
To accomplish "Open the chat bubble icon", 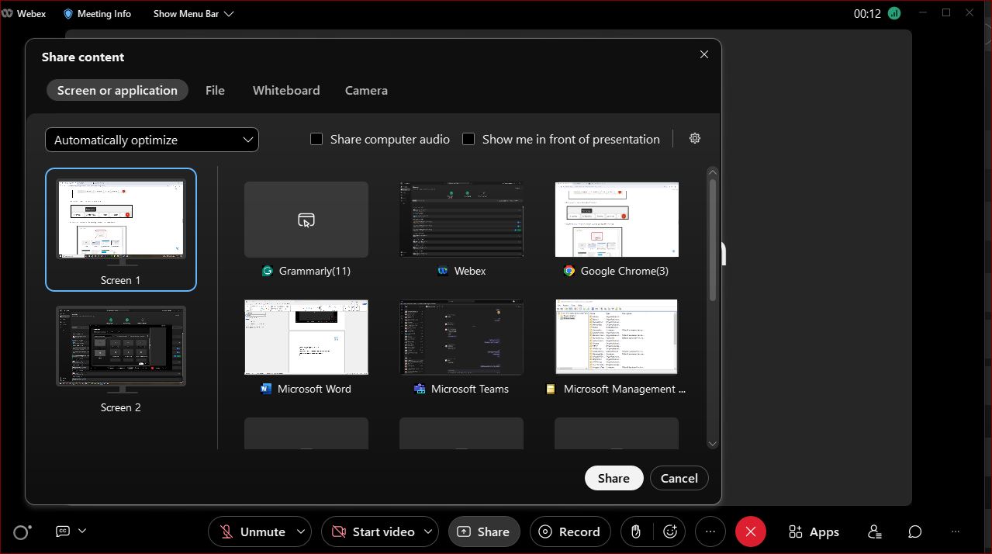I will pos(915,531).
